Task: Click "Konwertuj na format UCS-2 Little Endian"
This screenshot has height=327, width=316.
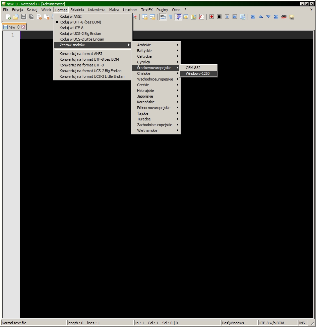Action: (93, 76)
